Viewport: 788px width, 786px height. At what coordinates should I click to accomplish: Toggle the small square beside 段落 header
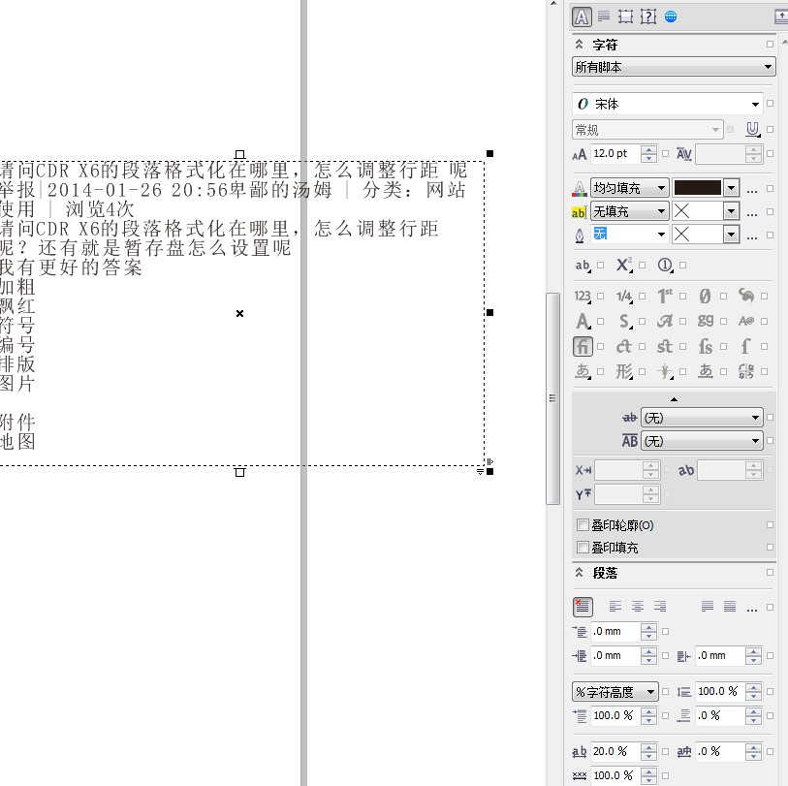770,573
